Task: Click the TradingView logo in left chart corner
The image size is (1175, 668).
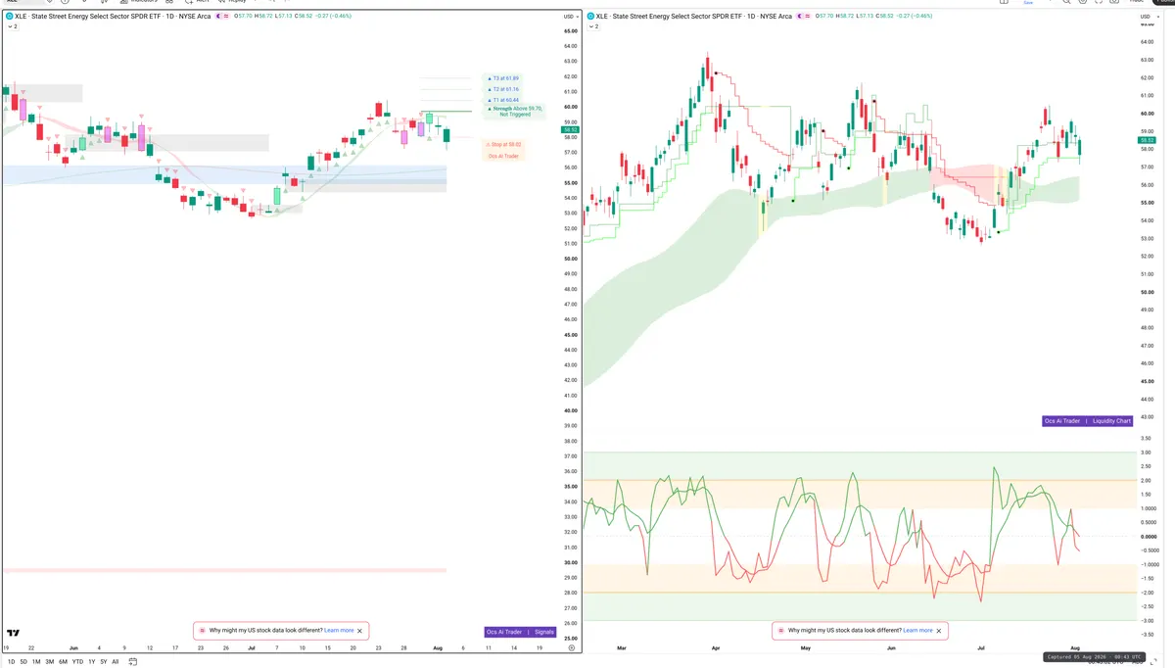Action: point(13,633)
